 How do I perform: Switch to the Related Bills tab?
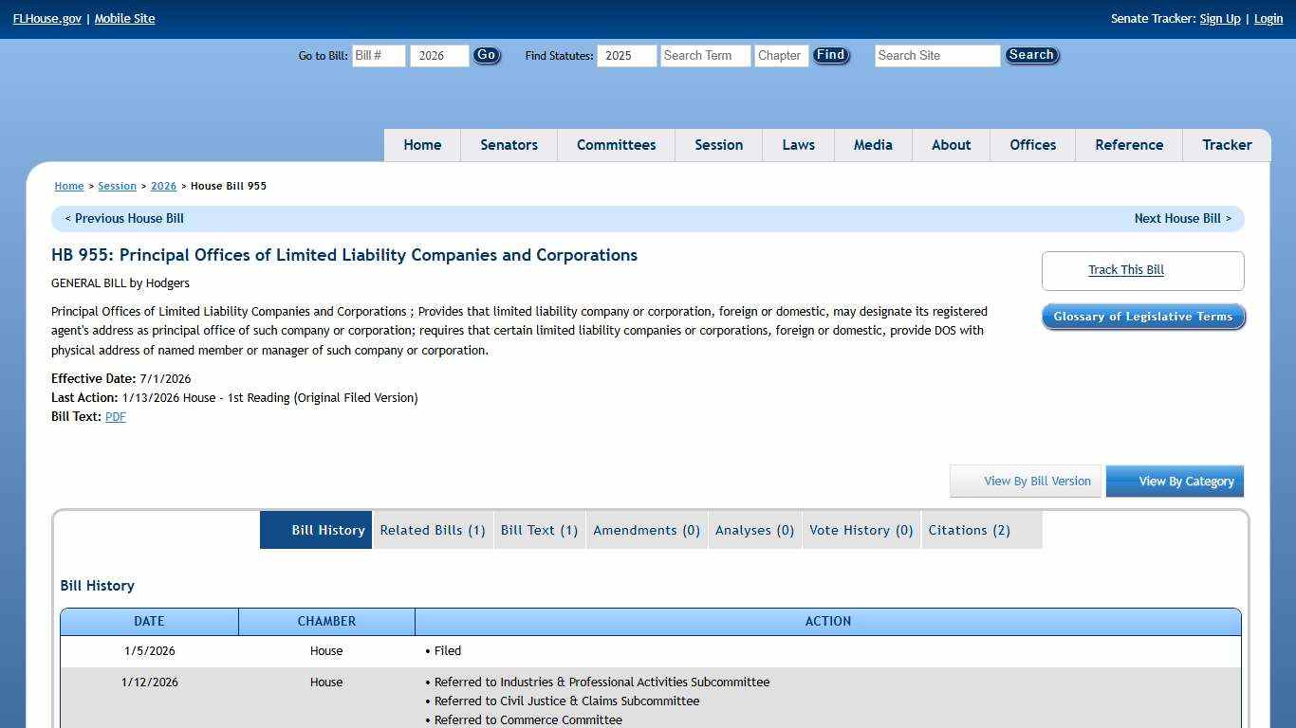[x=433, y=531]
